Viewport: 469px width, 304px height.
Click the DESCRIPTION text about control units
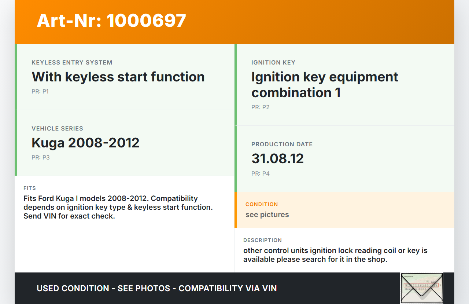pyautogui.click(x=335, y=255)
